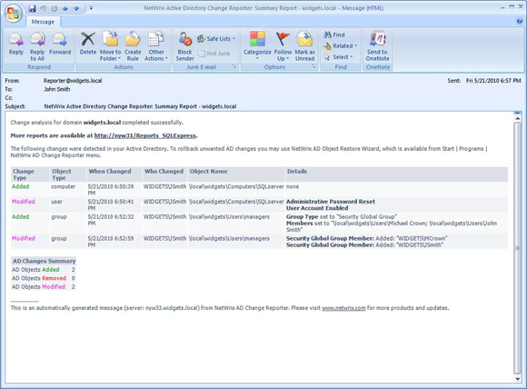Open the help question mark icon
The width and height of the screenshot is (527, 389).
(519, 21)
